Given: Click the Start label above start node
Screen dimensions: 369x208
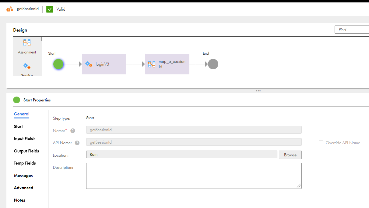Looking at the screenshot, I should point(52,53).
